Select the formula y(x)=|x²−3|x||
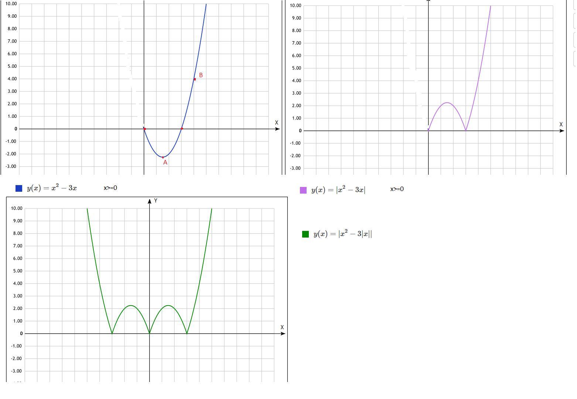577x399 pixels. pyautogui.click(x=343, y=234)
